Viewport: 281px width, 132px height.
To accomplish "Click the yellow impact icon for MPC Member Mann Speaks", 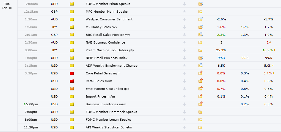I will (72, 12).
